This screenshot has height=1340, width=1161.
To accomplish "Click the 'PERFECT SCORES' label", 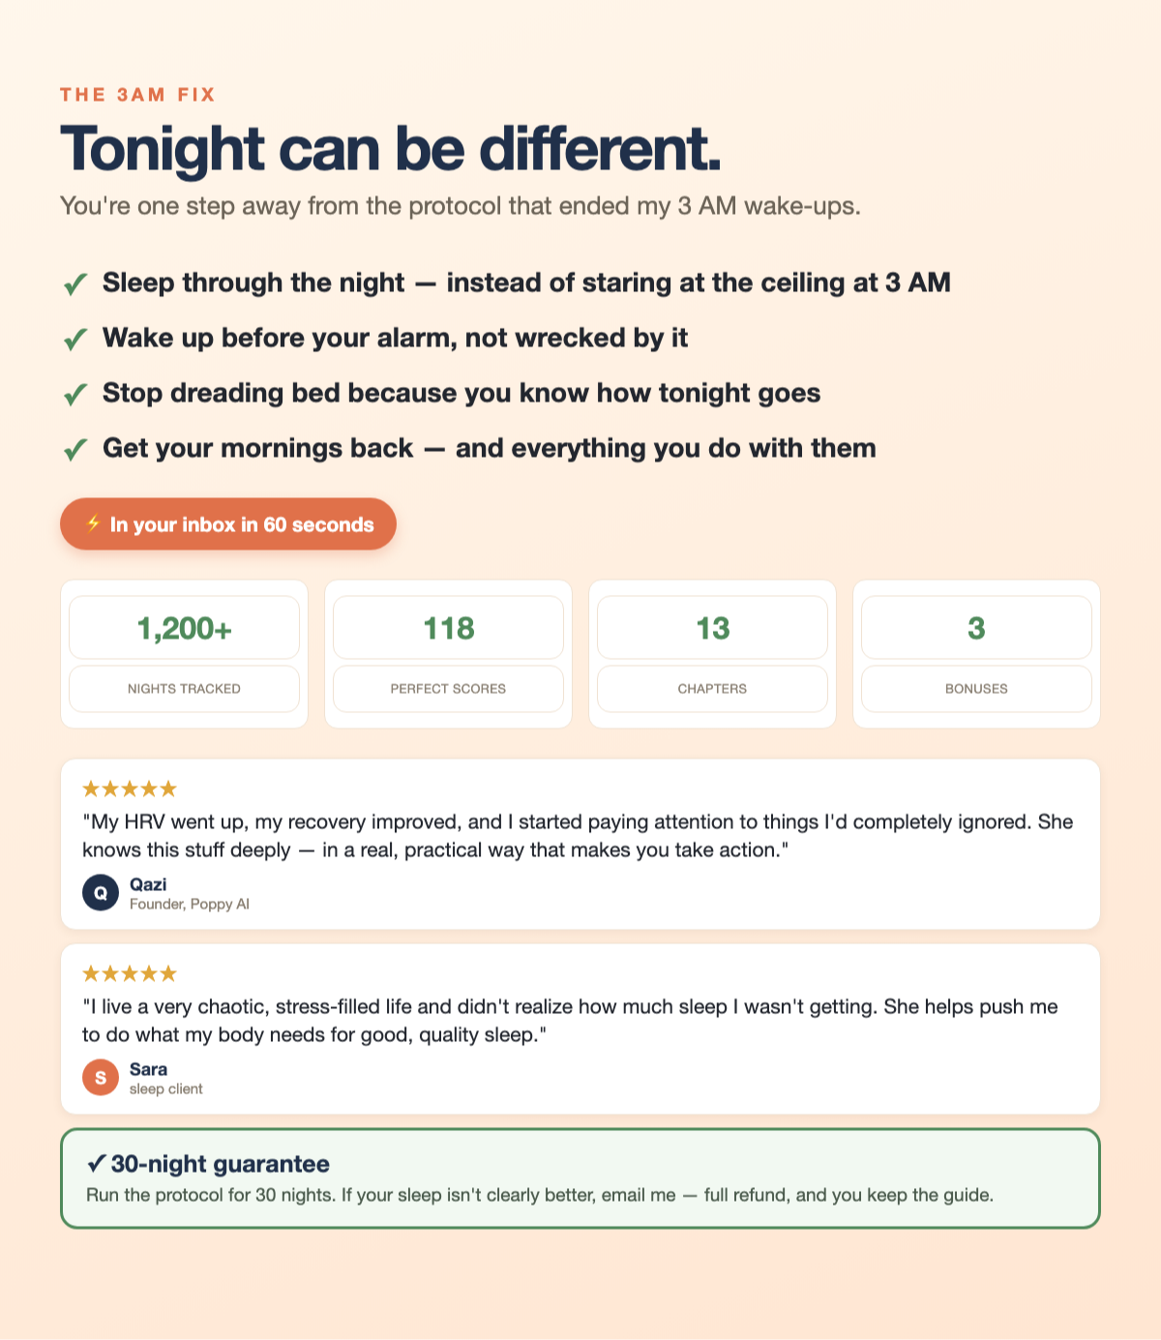I will click(x=449, y=689).
